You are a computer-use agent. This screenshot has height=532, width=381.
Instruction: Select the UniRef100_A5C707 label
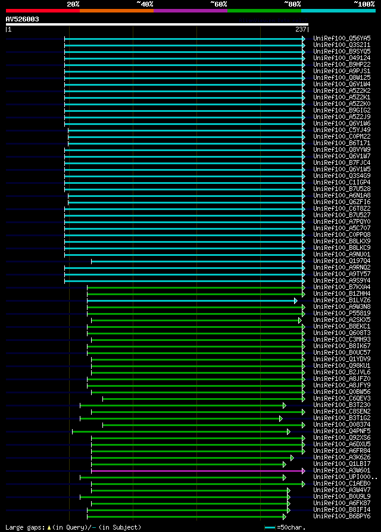tap(342, 229)
